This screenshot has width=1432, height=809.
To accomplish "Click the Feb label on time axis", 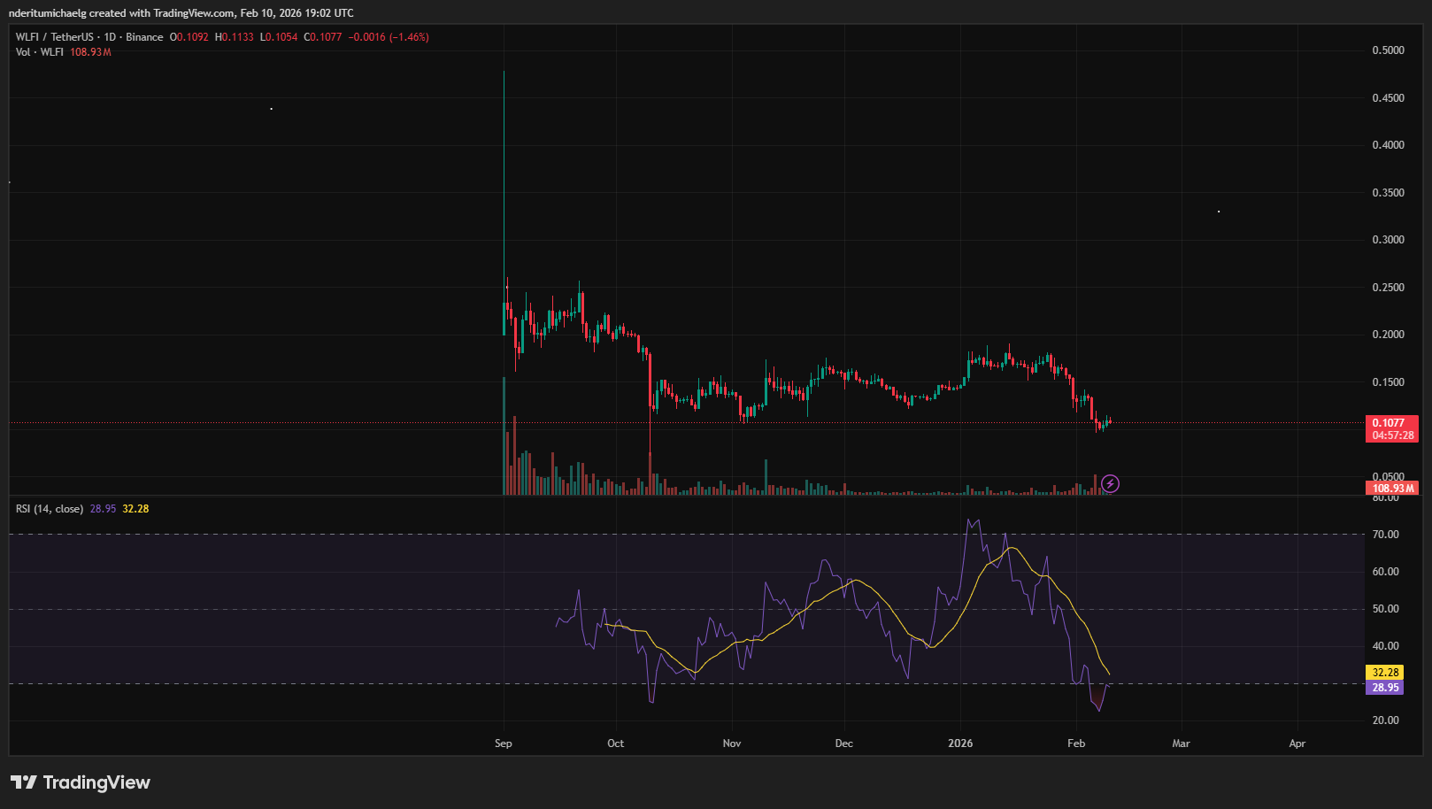I will (x=1076, y=744).
